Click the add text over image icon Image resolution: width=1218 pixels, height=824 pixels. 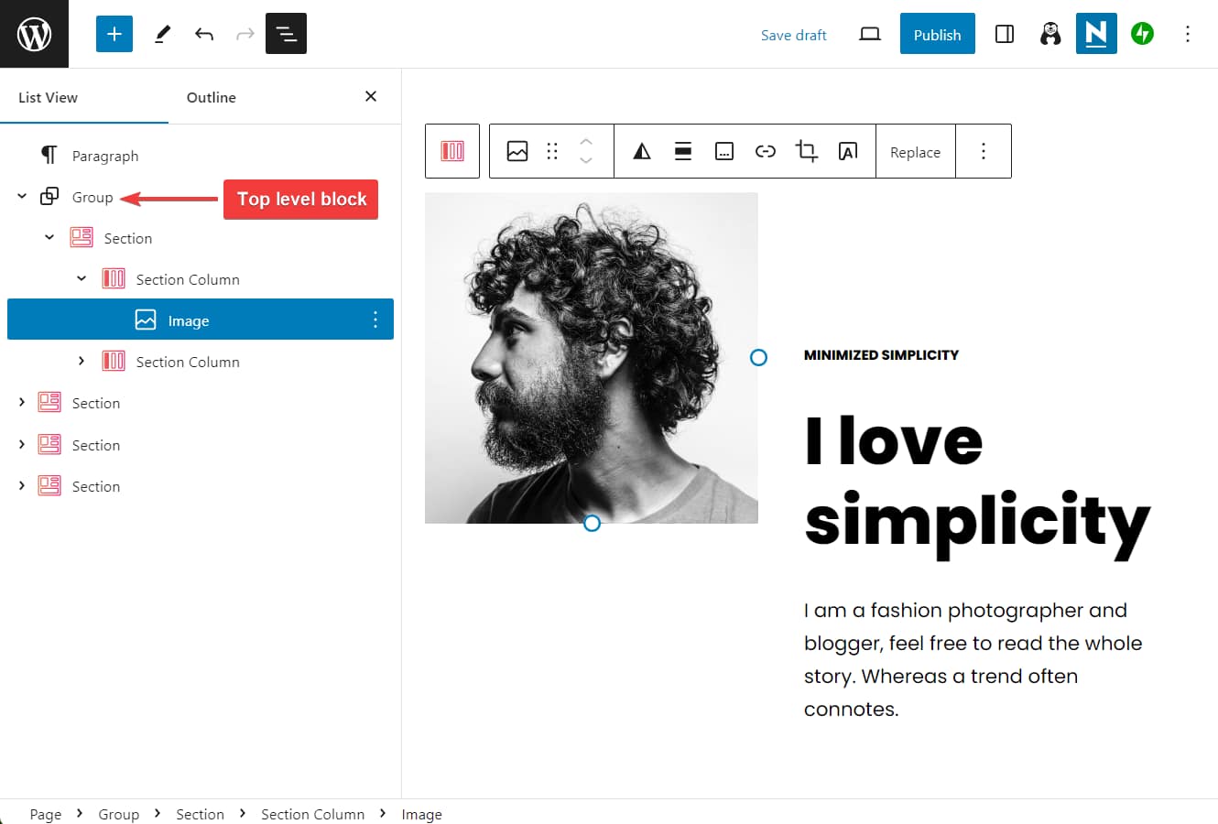[x=848, y=151]
